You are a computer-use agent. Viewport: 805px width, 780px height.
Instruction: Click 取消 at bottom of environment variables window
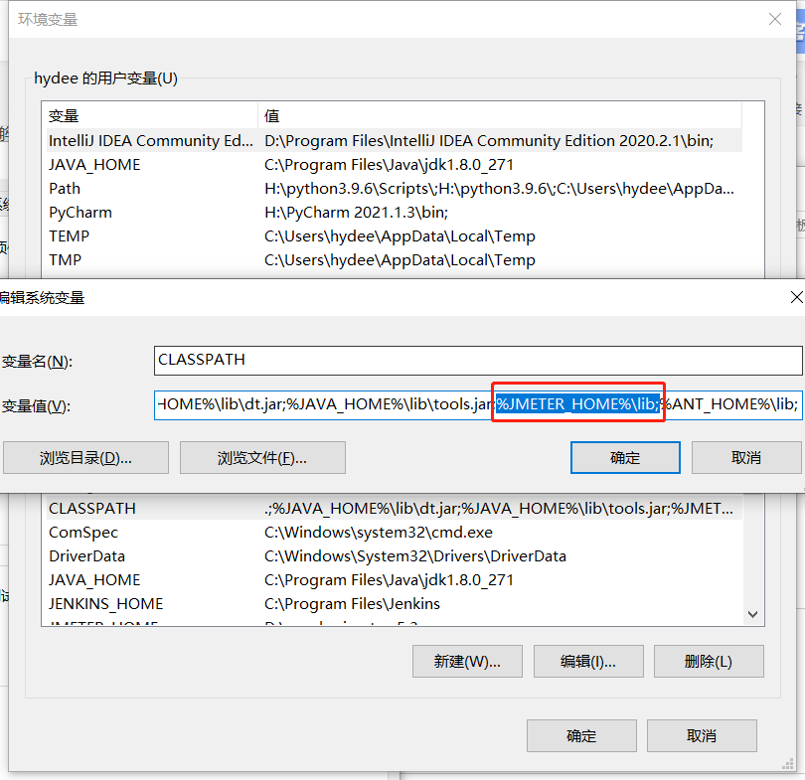coord(702,736)
